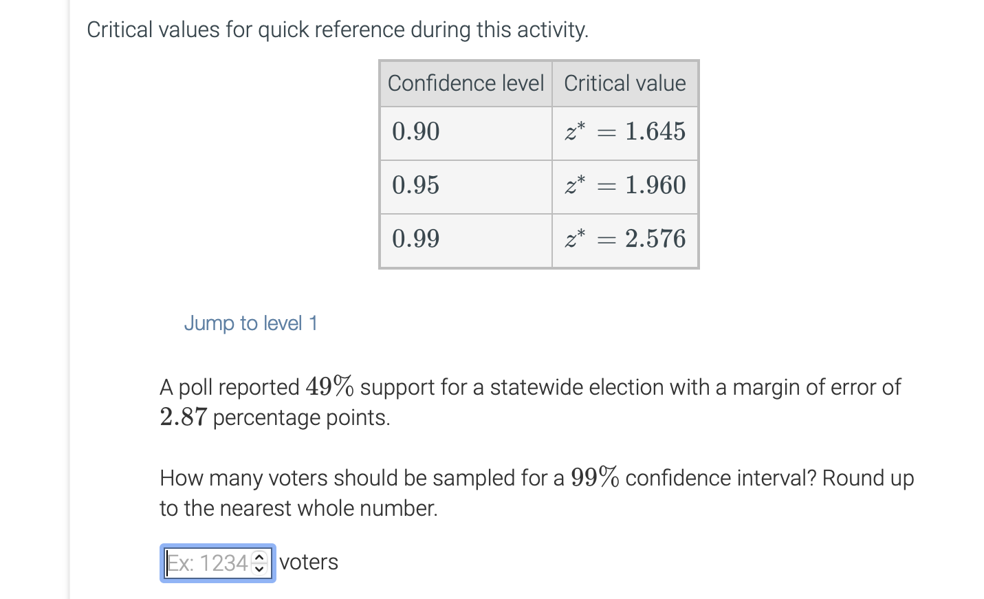Screen dimensions: 984x599
Task: Click the 'voters' label next to input
Action: coord(309,562)
